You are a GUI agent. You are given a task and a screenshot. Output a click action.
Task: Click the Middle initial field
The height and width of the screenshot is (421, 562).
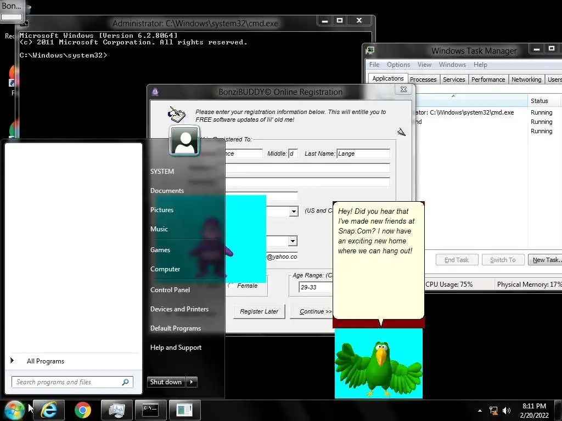(x=293, y=153)
